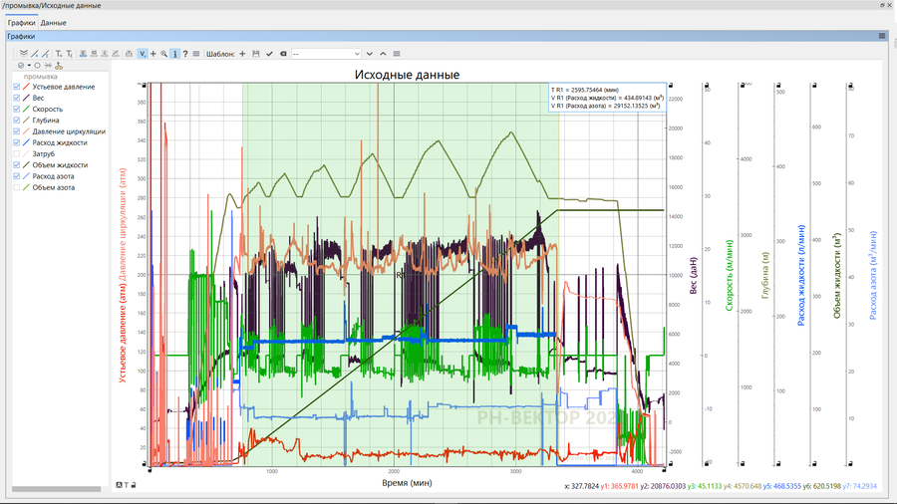897x504 pixels.
Task: Switch to the Данные tab
Action: click(54, 22)
